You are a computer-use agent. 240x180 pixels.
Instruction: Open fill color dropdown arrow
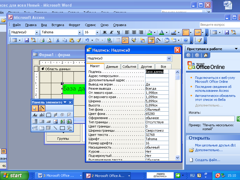pyautogui.click(x=154, y=32)
